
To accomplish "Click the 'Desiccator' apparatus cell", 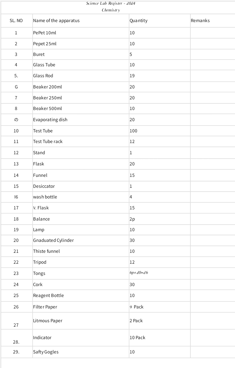I will [x=44, y=186].
